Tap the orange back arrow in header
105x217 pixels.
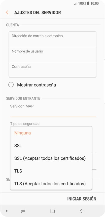pos(7,12)
